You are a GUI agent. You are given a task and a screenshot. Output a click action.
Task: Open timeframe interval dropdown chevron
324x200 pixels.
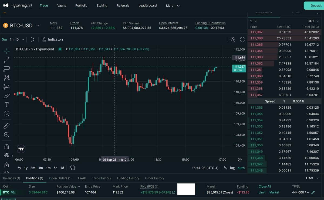tap(23, 39)
